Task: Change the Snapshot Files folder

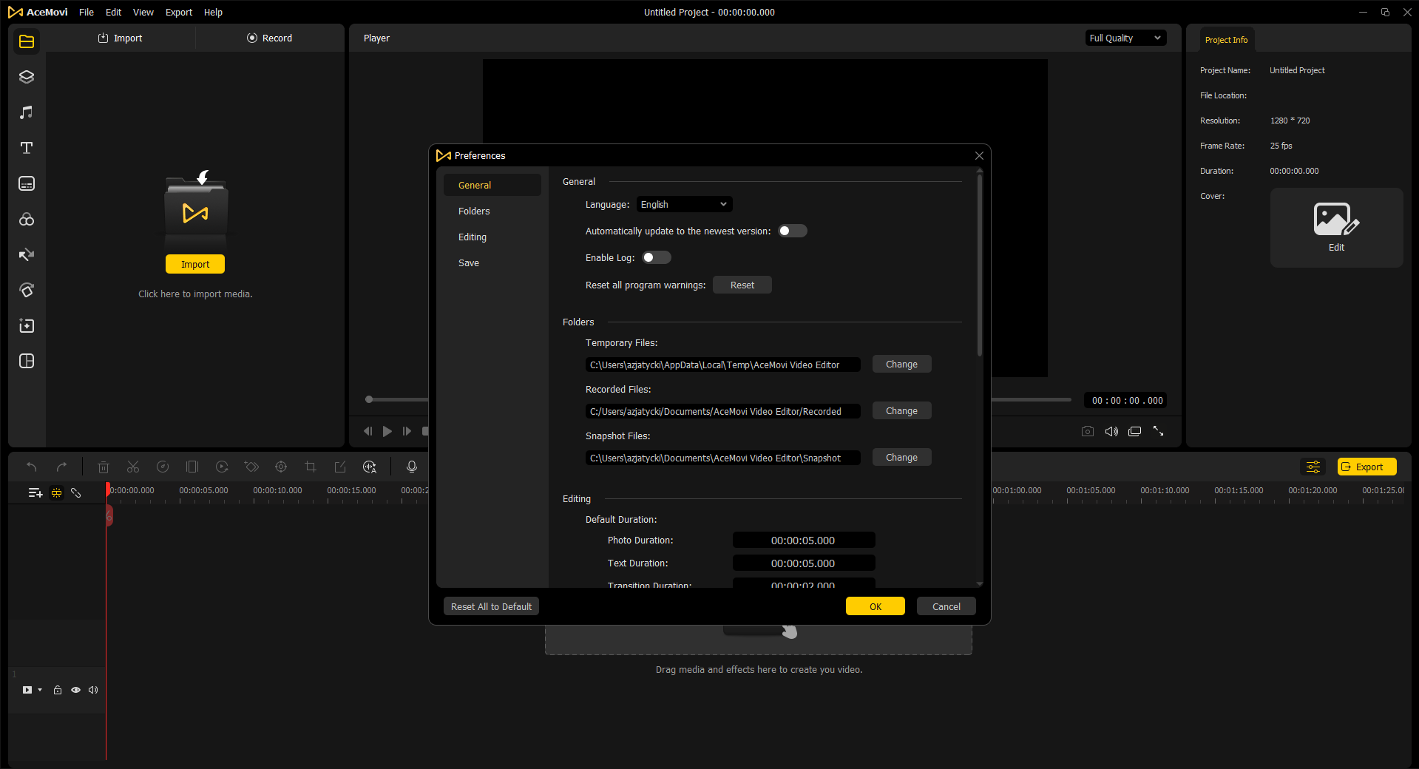Action: 902,457
